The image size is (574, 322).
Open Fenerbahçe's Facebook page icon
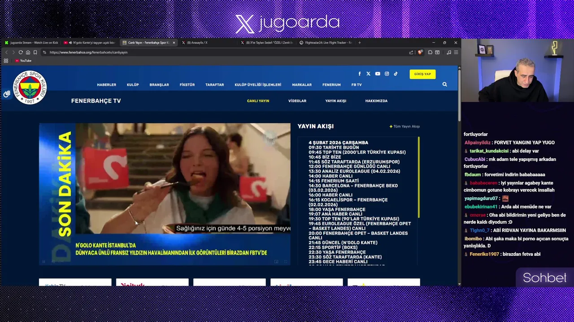coord(360,74)
